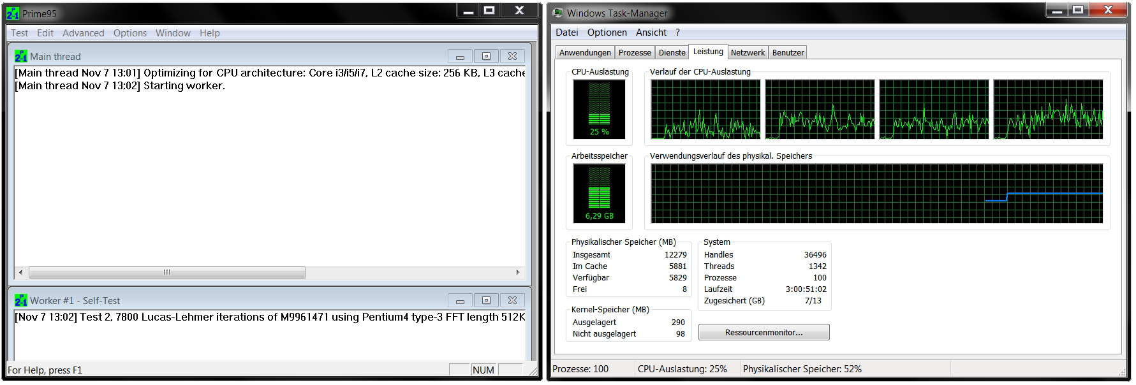Switch to the Netzwerk tab

click(x=748, y=53)
